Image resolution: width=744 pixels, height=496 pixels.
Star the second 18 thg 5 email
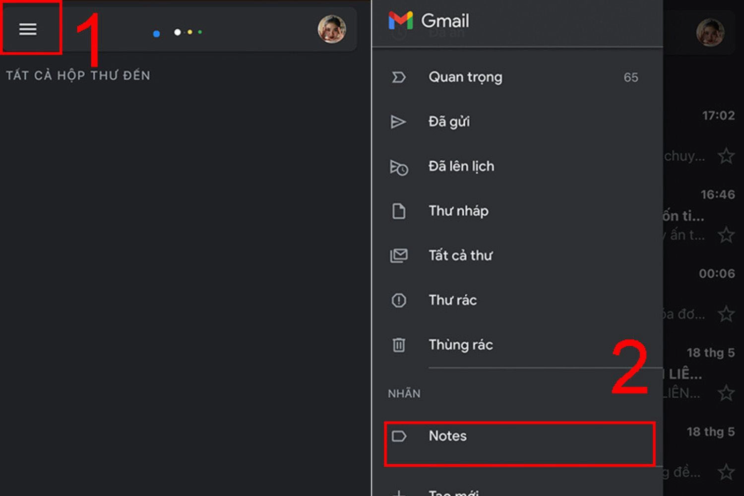(x=726, y=472)
